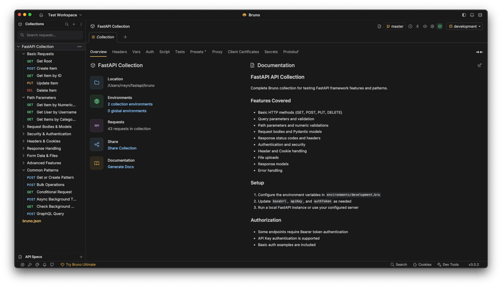Screen dimensions: 502x287
Task: Go to the Tests tab
Action: [x=180, y=52]
